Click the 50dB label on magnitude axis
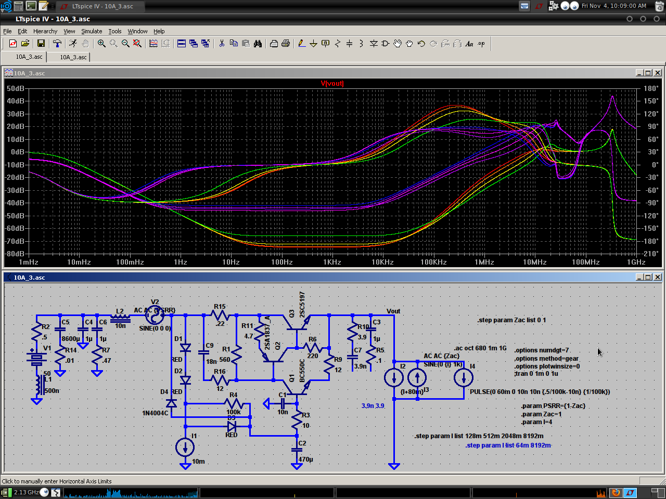This screenshot has width=666, height=499. coord(15,88)
